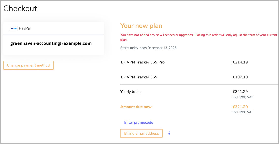Click the blue info icon
The width and height of the screenshot is (279, 144).
169,133
